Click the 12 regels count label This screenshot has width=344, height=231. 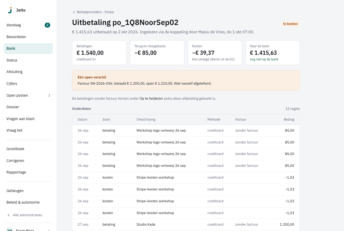click(293, 109)
